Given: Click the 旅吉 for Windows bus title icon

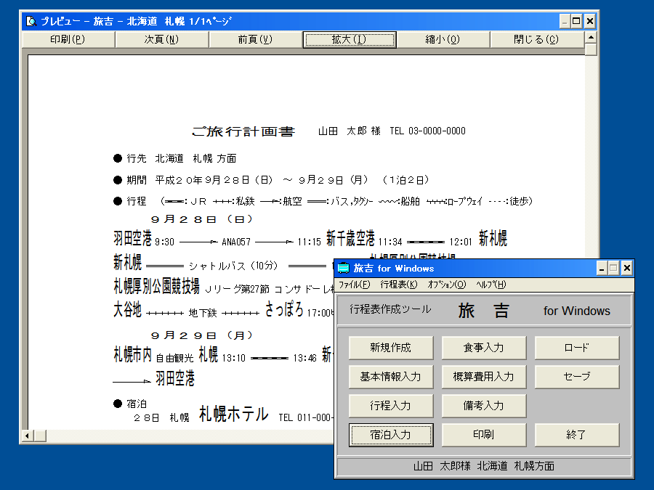Looking at the screenshot, I should [x=343, y=268].
